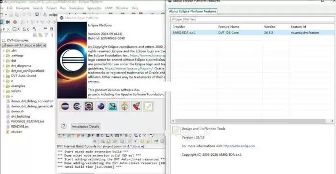Screen dimensions: 336x174
Task: Click the blue sphere feature icon
Action: click(x=101, y=106)
